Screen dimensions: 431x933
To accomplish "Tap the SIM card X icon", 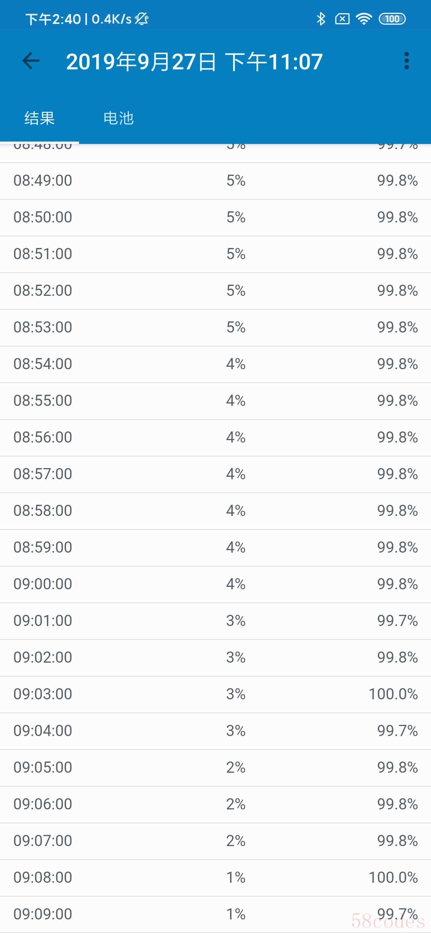I will coord(342,19).
